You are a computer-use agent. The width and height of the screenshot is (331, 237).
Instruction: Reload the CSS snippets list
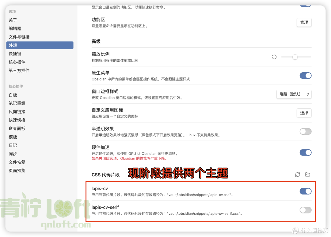297,175
